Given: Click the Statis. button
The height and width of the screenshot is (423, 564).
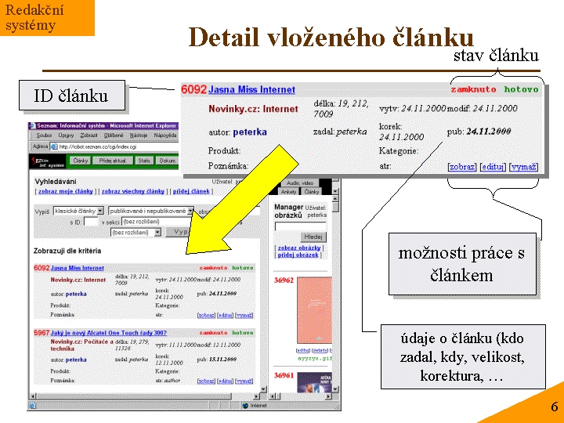Looking at the screenshot, I should 144,161.
